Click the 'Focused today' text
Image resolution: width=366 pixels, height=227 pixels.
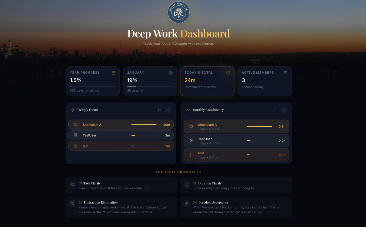253,87
